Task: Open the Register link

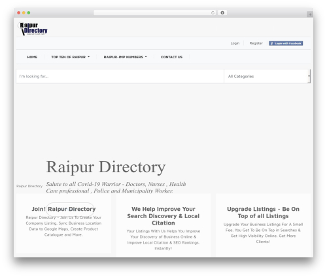Action: point(256,43)
